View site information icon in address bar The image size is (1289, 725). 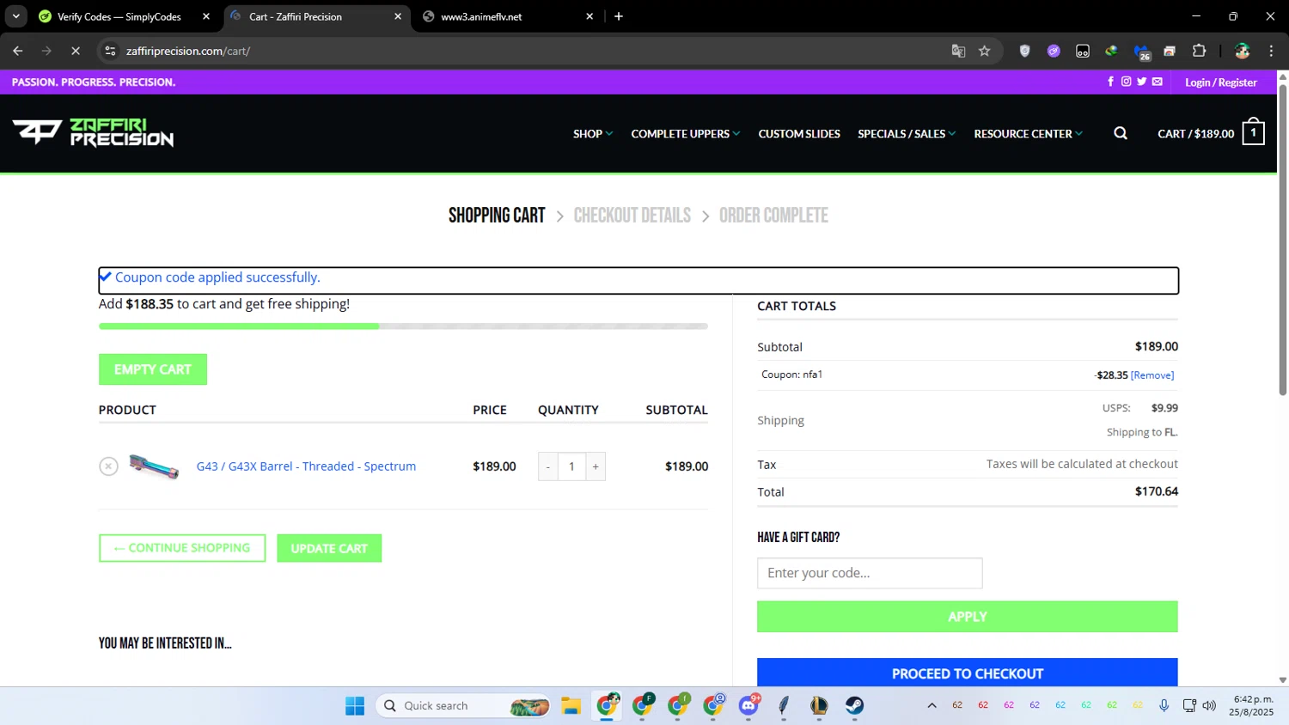coord(110,51)
